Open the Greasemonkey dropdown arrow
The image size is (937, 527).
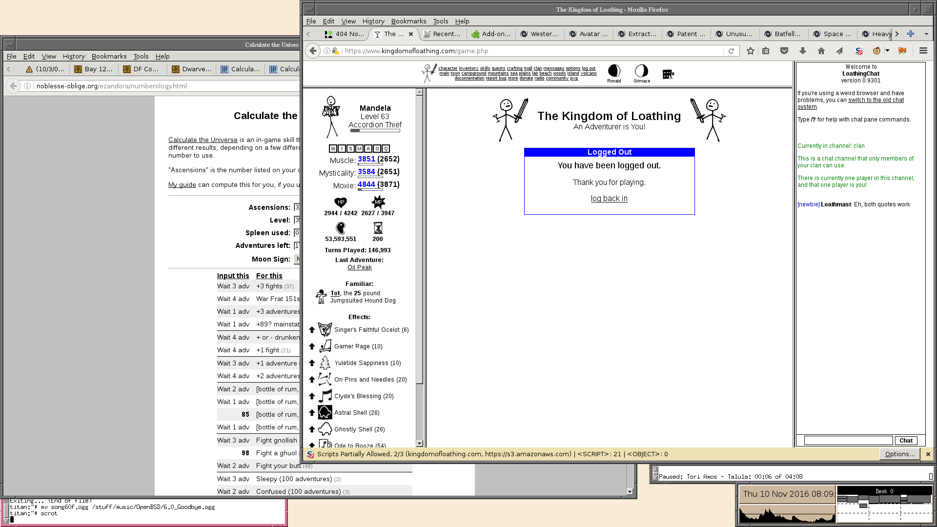(x=887, y=51)
